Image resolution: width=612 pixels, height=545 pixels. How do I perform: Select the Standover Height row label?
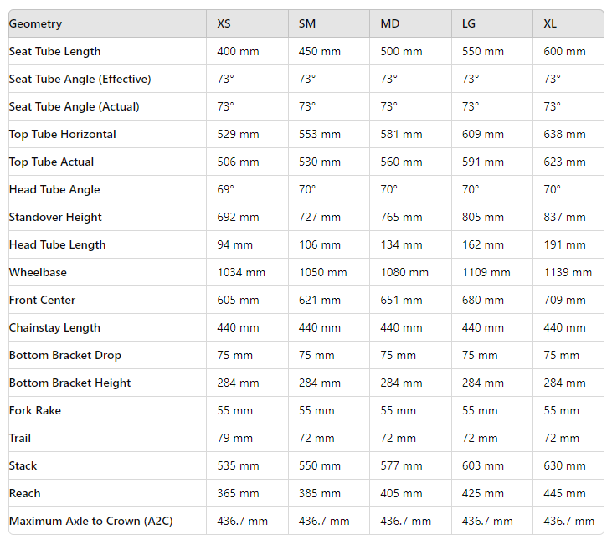[x=55, y=217]
